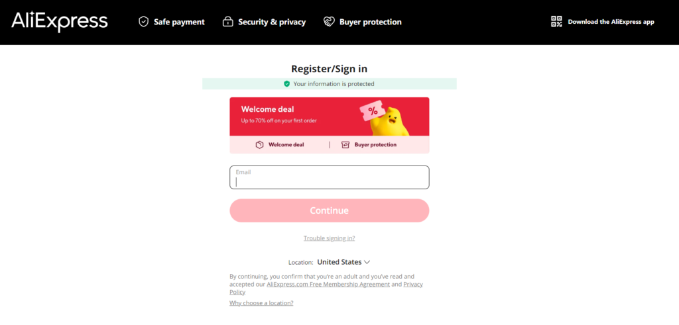
Task: Expand location list using the chevron arrow
Action: click(367, 262)
